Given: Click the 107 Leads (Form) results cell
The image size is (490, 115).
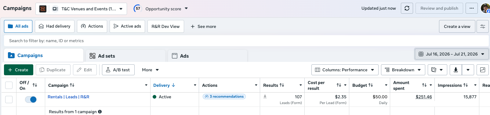Looking at the screenshot, I should click(x=282, y=100).
